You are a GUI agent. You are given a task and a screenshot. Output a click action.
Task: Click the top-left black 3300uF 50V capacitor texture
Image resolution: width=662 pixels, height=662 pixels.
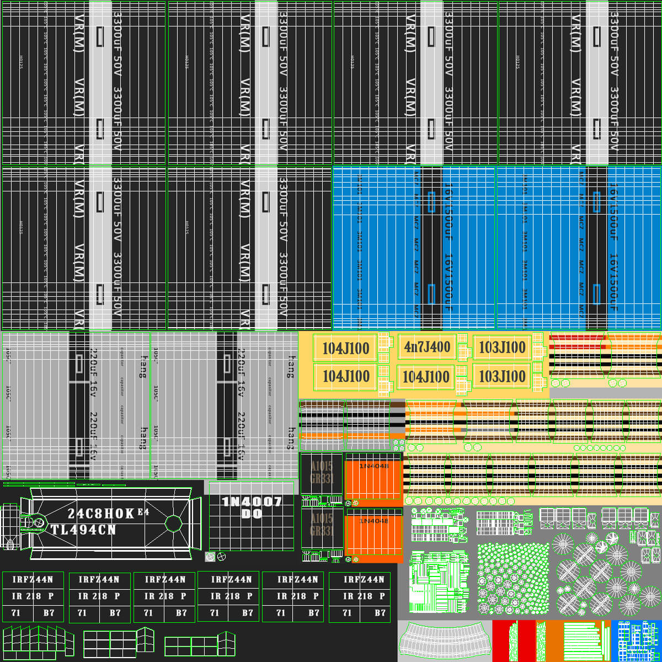coord(84,83)
